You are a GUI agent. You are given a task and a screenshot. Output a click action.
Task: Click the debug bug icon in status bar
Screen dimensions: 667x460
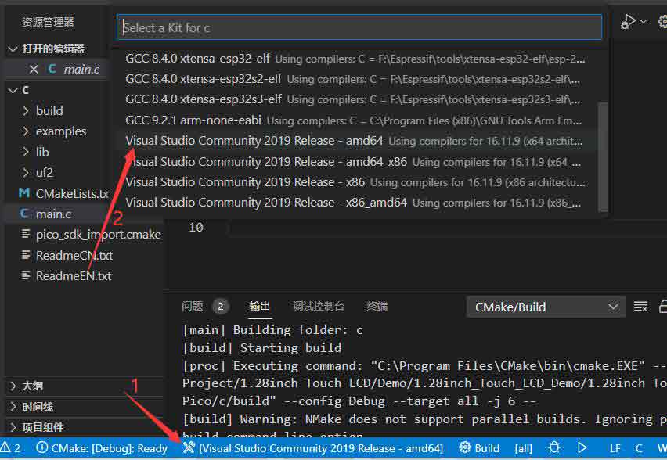(553, 447)
